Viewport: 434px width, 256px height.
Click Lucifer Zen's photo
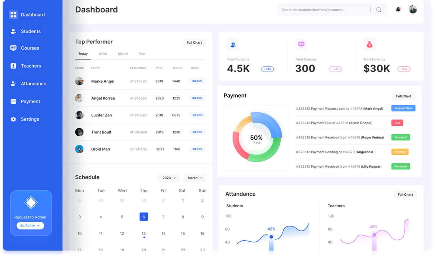[79, 115]
